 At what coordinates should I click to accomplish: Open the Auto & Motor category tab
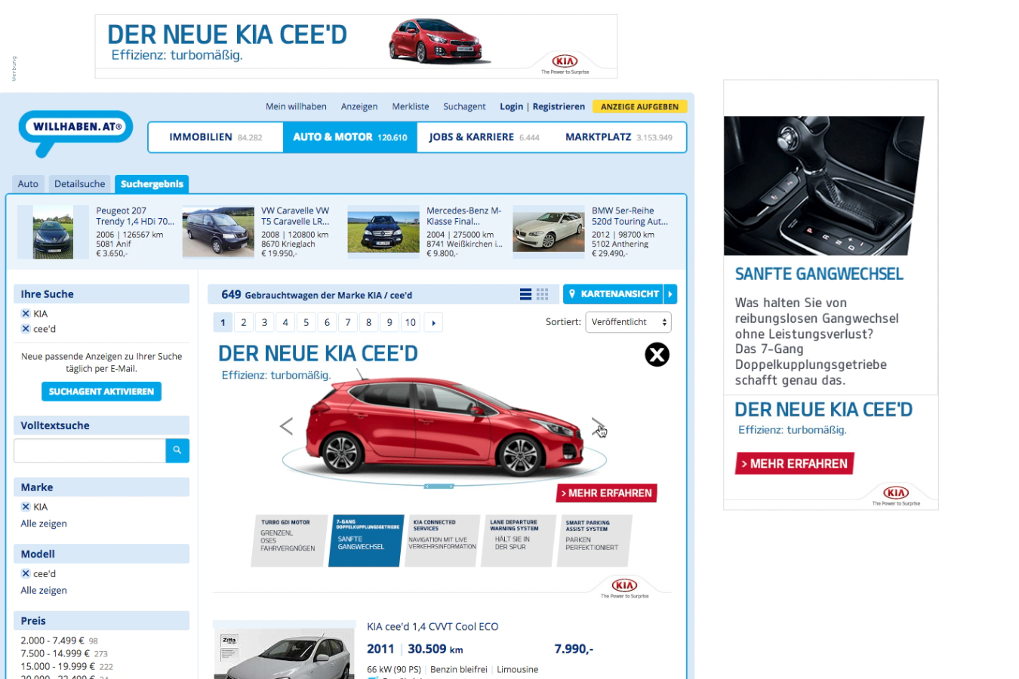pyautogui.click(x=349, y=137)
